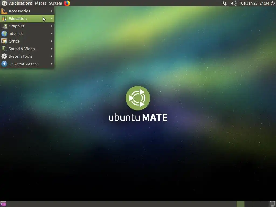The height and width of the screenshot is (207, 276).
Task: Expand the Education submenu arrow
Action: click(x=52, y=19)
